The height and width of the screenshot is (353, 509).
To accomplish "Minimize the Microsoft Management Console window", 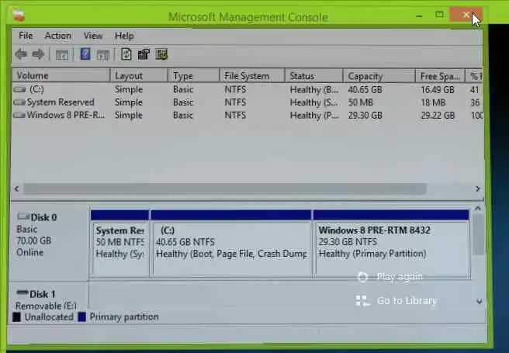I will click(419, 16).
